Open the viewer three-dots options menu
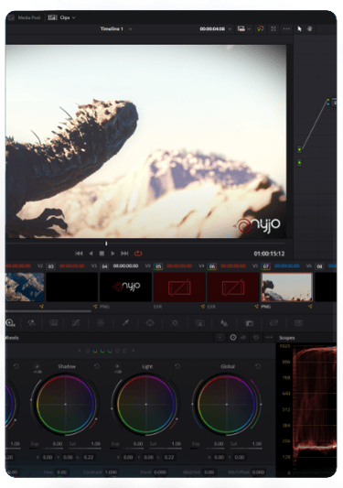 point(286,28)
